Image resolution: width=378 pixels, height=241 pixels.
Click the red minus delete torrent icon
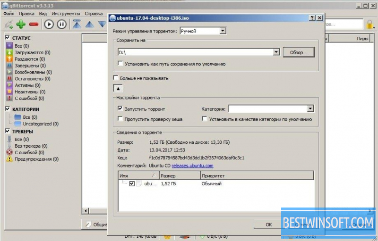click(34, 25)
